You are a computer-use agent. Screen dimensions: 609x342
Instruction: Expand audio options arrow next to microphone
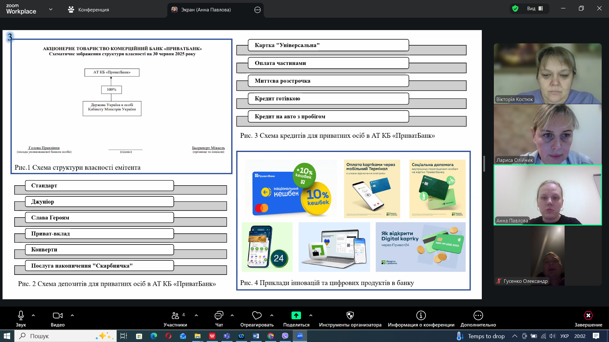tap(33, 315)
